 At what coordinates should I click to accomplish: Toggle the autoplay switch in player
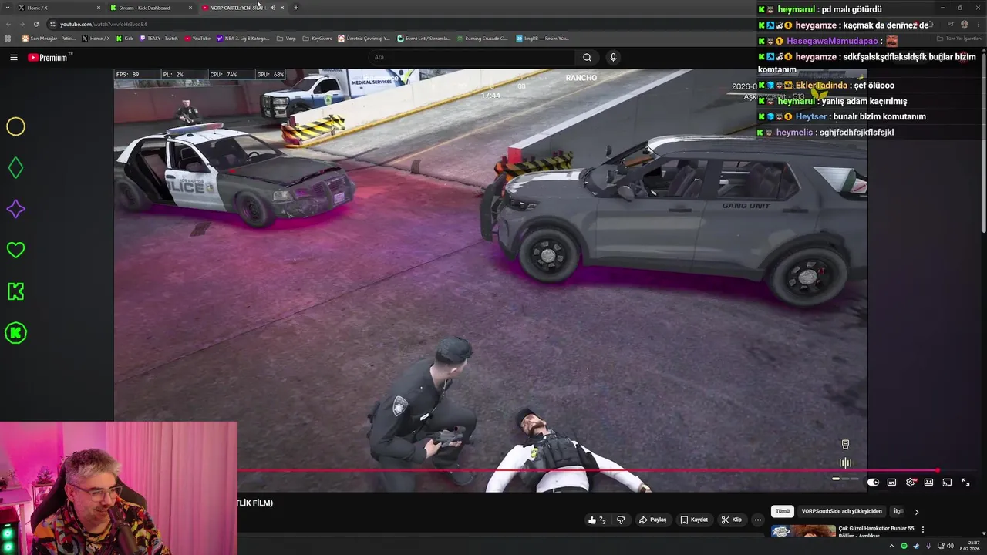(x=873, y=483)
